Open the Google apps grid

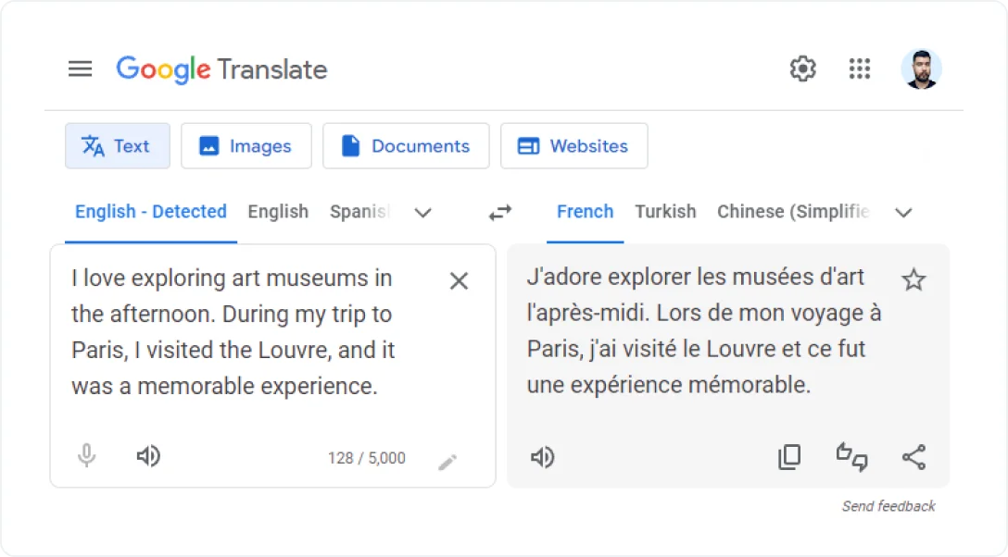pos(860,68)
